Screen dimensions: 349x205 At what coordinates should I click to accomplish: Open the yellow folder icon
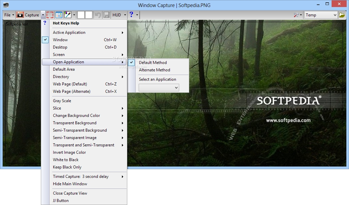[x=342, y=15]
